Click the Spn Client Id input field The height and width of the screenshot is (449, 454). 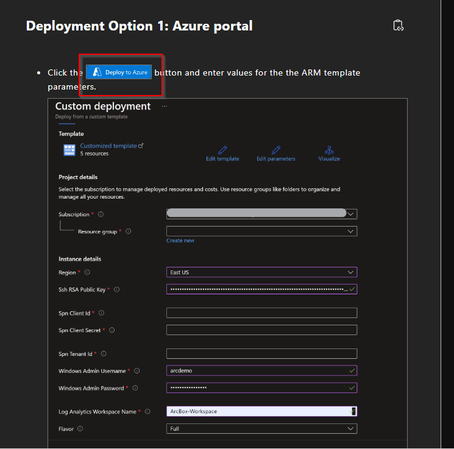(x=261, y=313)
